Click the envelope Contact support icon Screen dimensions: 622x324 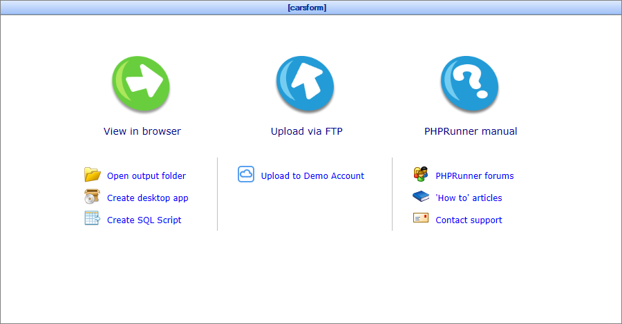(x=421, y=218)
